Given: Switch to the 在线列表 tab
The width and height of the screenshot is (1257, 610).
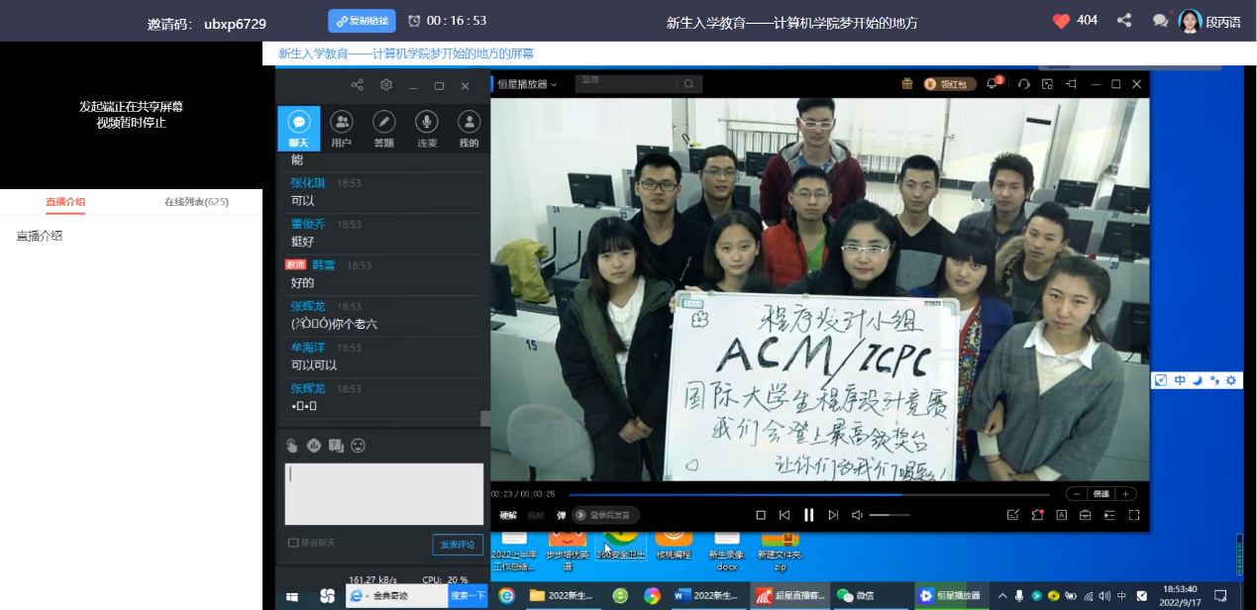Looking at the screenshot, I should point(196,202).
